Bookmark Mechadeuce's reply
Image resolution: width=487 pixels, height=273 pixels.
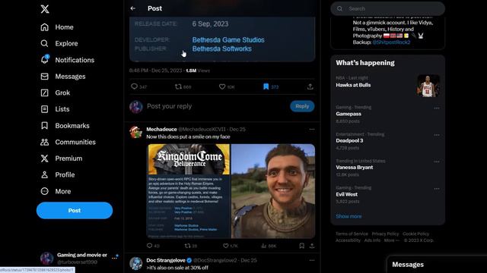pyautogui.click(x=301, y=246)
